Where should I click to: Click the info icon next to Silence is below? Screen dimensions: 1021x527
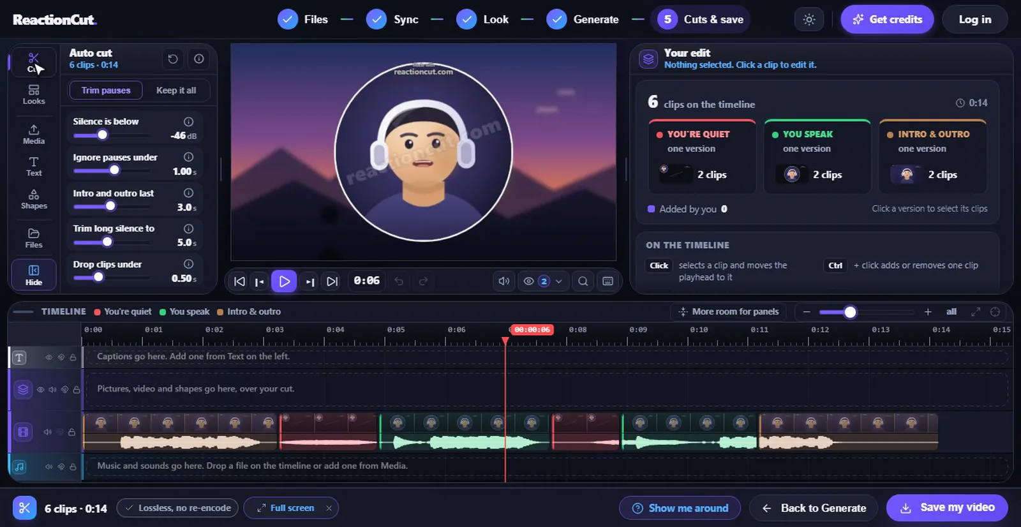[x=189, y=121]
